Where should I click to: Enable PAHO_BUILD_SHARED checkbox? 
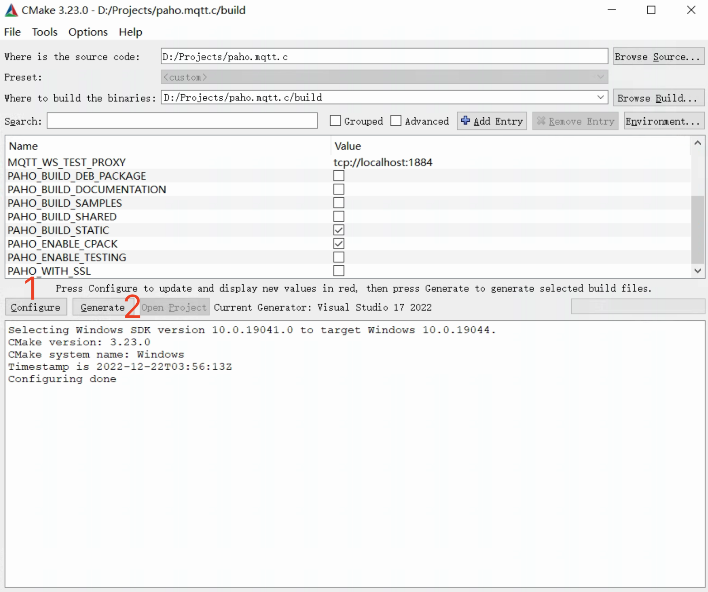pos(339,216)
